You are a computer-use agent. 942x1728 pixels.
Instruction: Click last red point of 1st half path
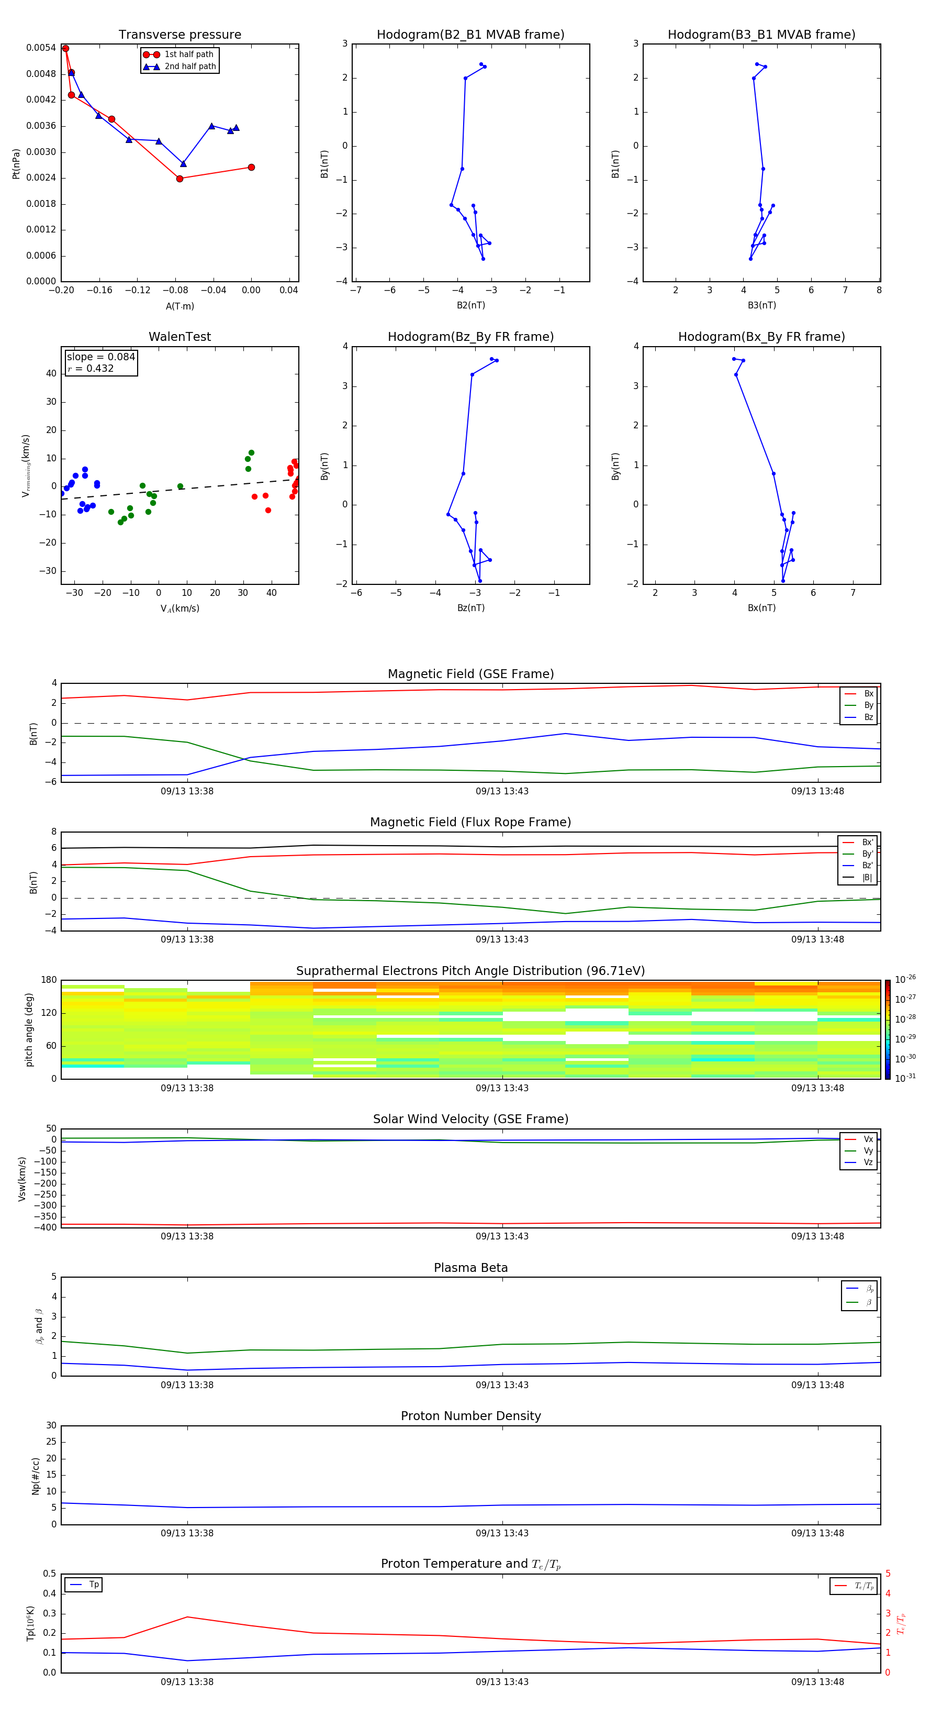coord(251,167)
